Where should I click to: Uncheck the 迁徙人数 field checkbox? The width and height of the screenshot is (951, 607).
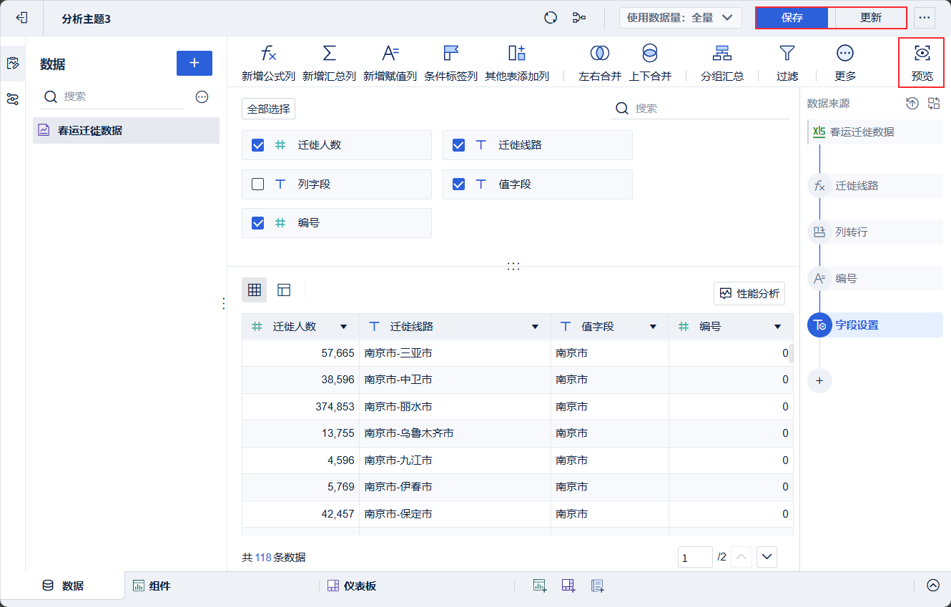coord(258,145)
